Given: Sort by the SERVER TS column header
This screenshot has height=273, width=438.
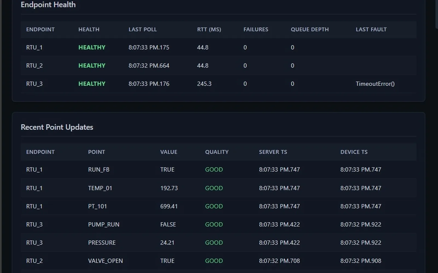Looking at the screenshot, I should 273,152.
